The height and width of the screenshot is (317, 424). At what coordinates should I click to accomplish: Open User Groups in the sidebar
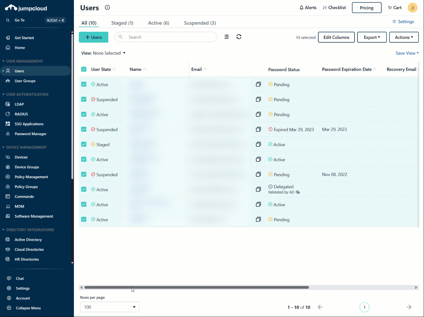tap(25, 81)
